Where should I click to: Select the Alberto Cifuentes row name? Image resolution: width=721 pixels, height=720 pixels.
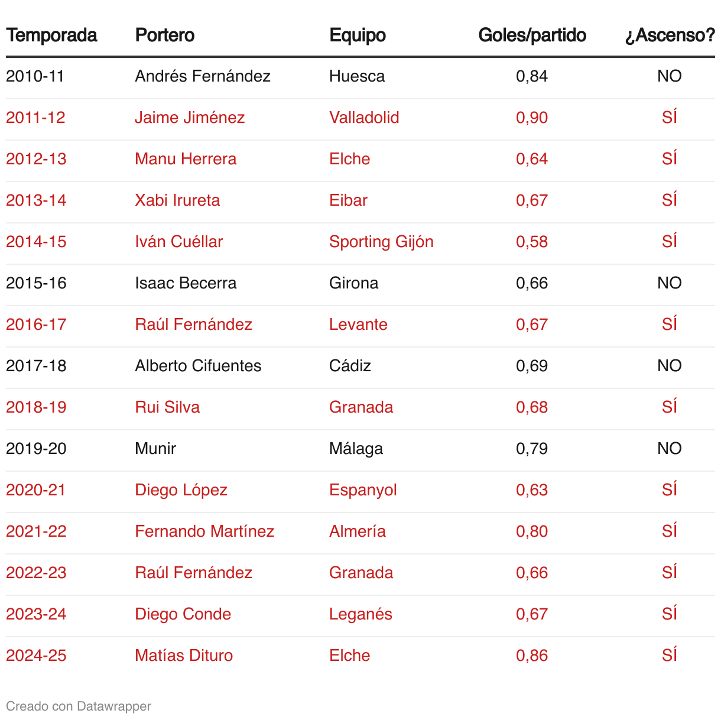(x=198, y=366)
